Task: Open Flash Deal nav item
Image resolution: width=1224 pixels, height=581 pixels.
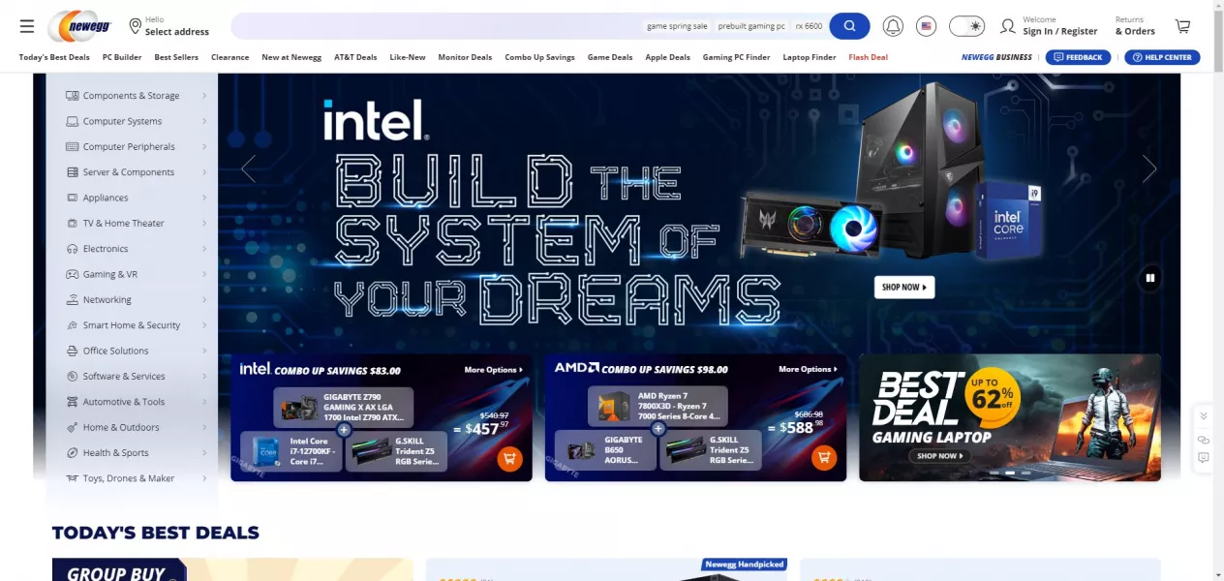Action: pos(868,57)
